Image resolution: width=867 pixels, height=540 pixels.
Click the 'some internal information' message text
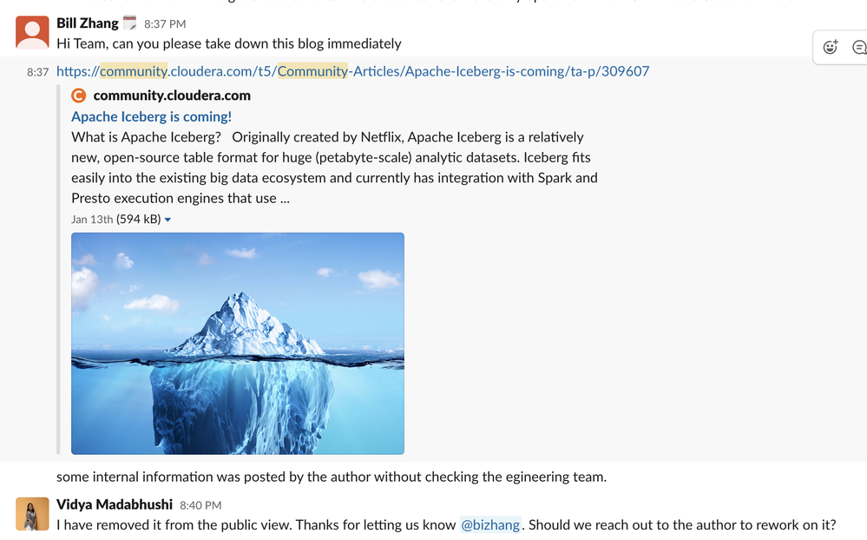(x=332, y=477)
